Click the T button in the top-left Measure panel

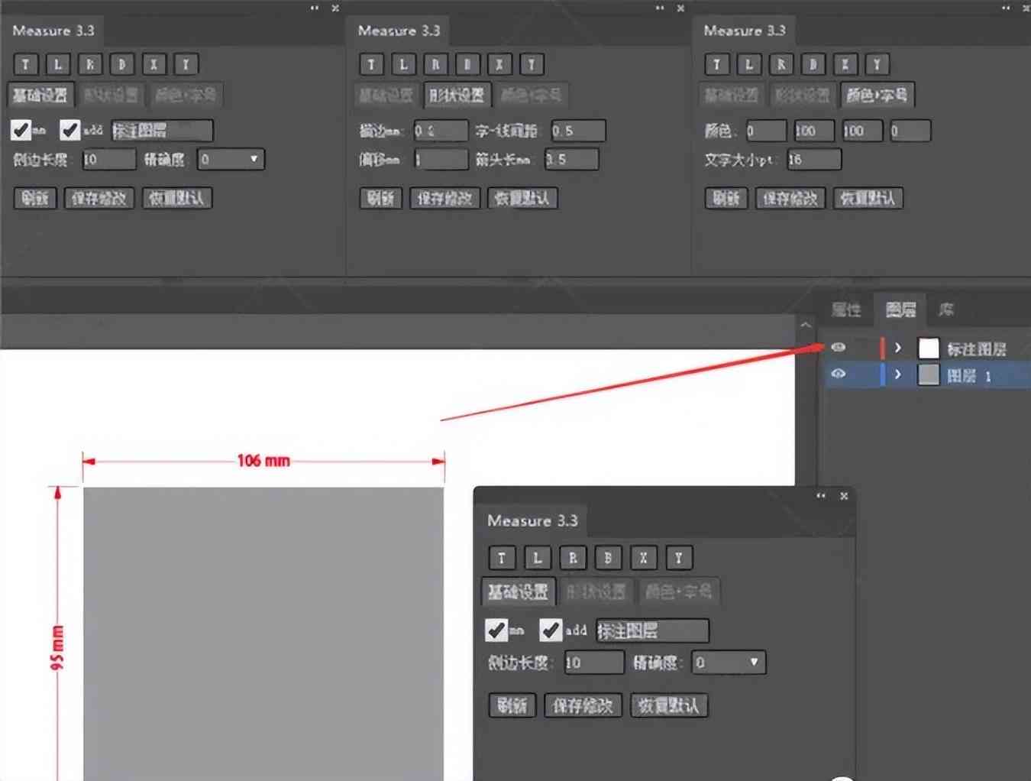coord(25,64)
